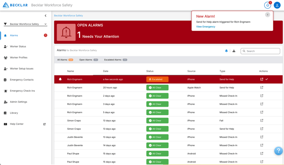Open Library in the sidebar

coord(14,113)
